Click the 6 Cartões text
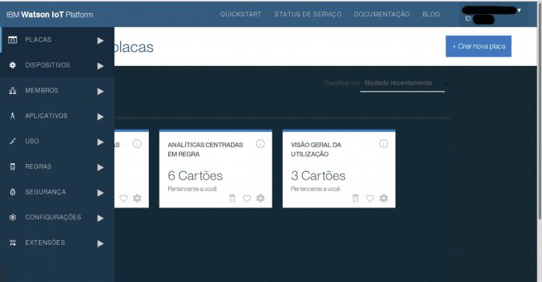This screenshot has width=542, height=282. (195, 176)
